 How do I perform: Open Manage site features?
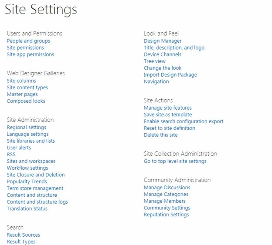tap(168, 108)
